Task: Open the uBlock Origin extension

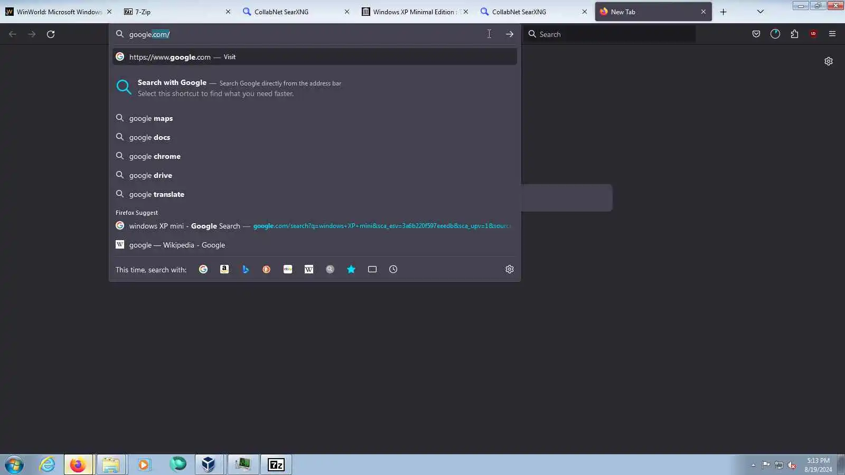Action: [813, 34]
